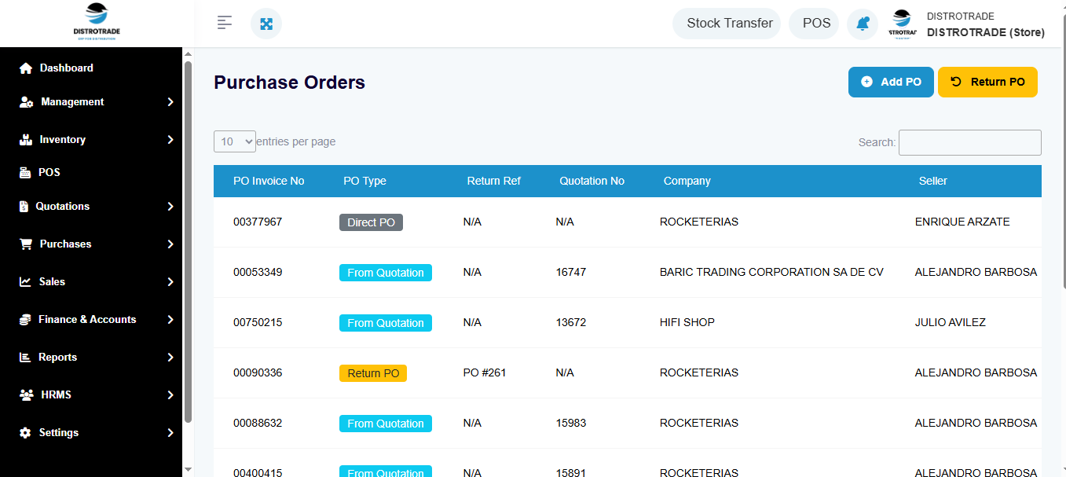This screenshot has height=477, width=1066.
Task: Expand the Management menu chevron
Action: click(x=170, y=102)
